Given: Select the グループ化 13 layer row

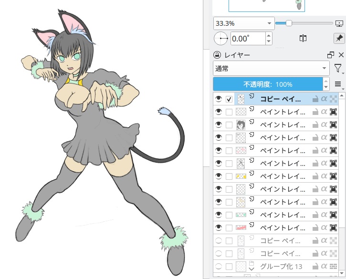Looking at the screenshot, I should click(283, 266).
